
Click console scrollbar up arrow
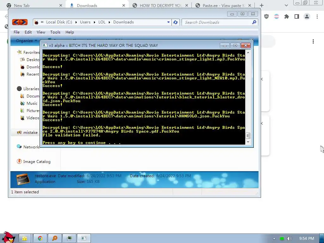click(x=248, y=53)
